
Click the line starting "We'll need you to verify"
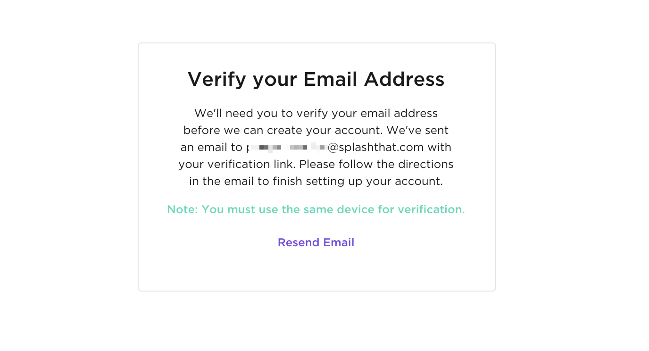tap(316, 113)
